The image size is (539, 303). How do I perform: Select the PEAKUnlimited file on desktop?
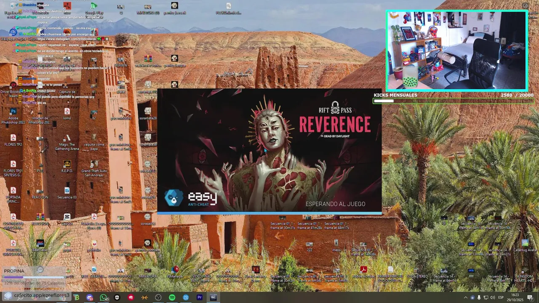(229, 8)
